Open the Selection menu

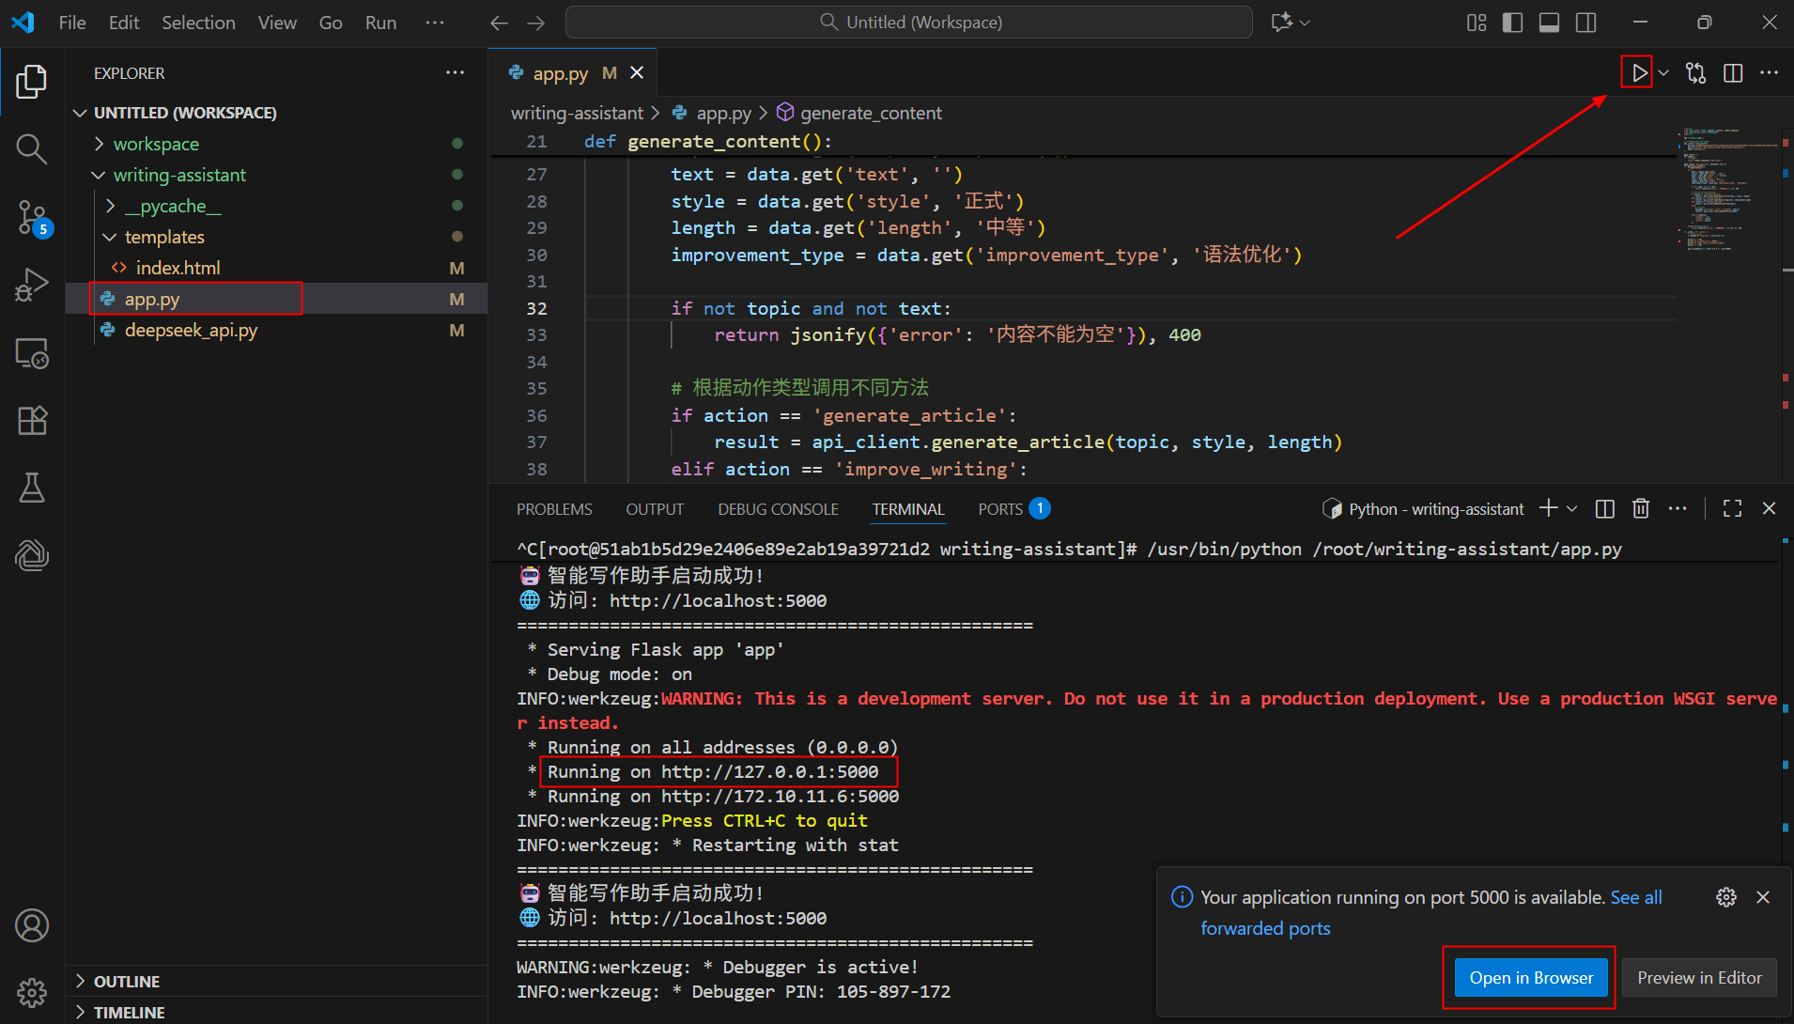pyautogui.click(x=198, y=23)
